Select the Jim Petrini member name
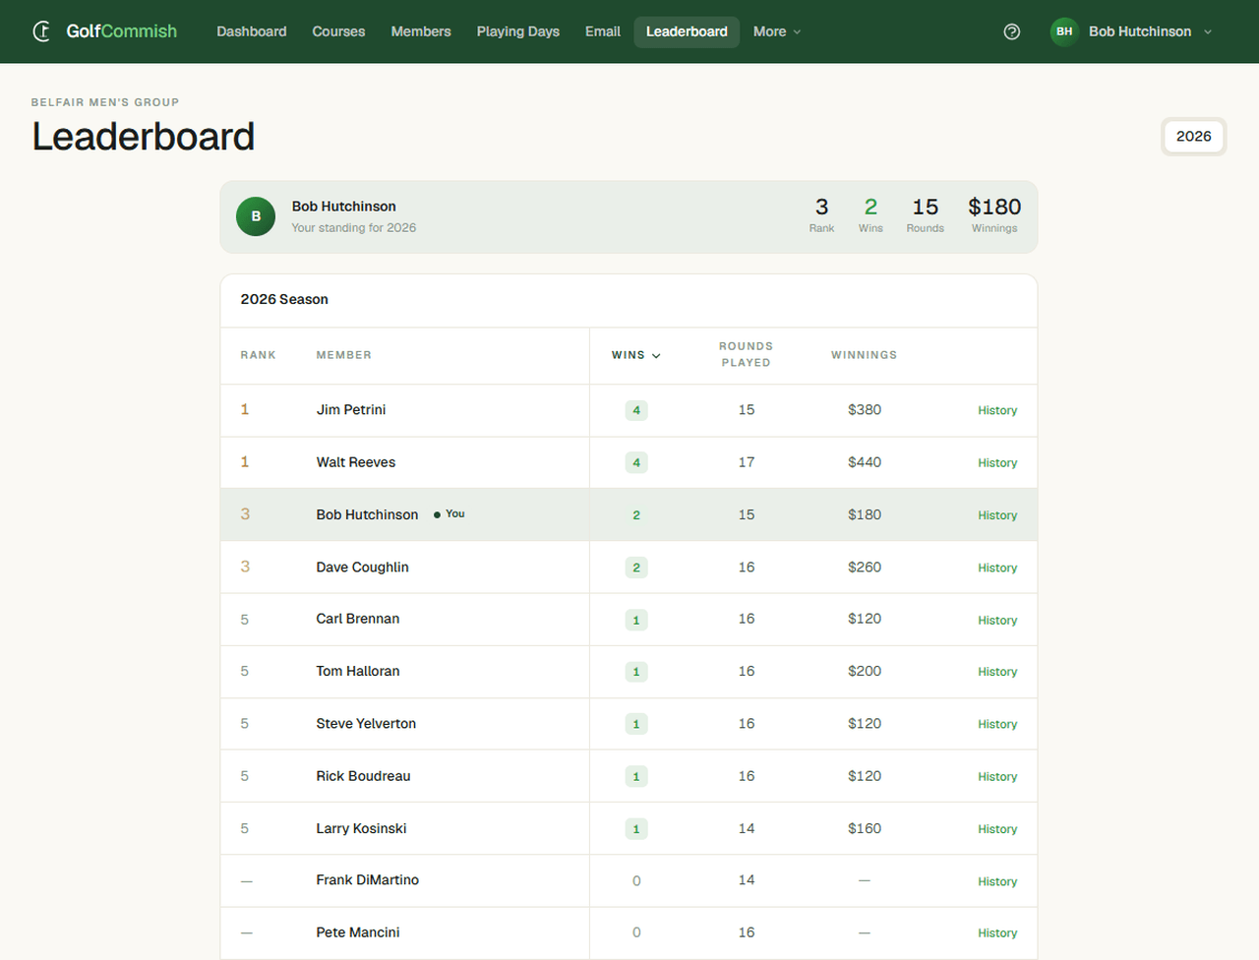The image size is (1259, 960). pos(351,409)
